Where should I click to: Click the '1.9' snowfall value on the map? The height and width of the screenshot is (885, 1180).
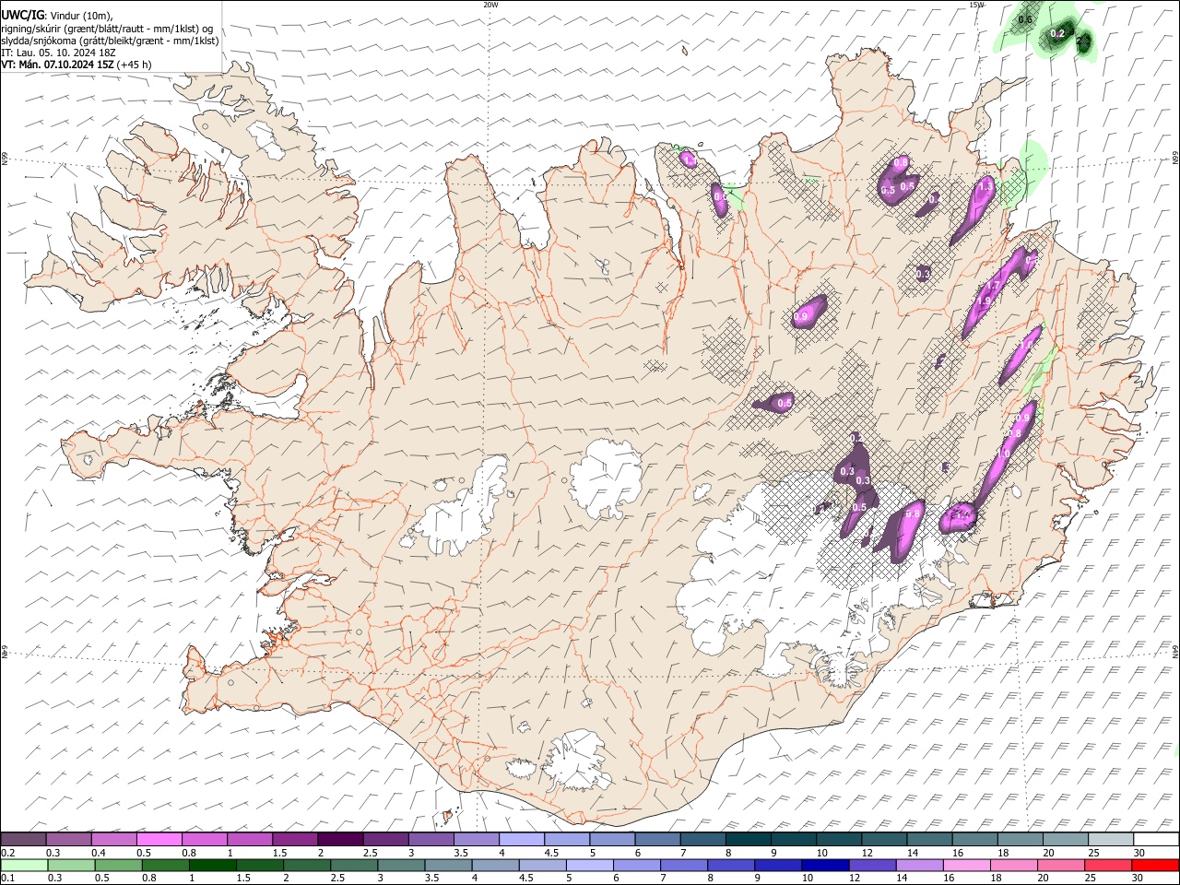tap(984, 301)
